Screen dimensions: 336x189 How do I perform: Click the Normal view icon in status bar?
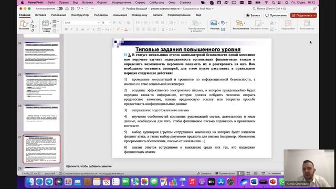pyautogui.click(x=241, y=173)
